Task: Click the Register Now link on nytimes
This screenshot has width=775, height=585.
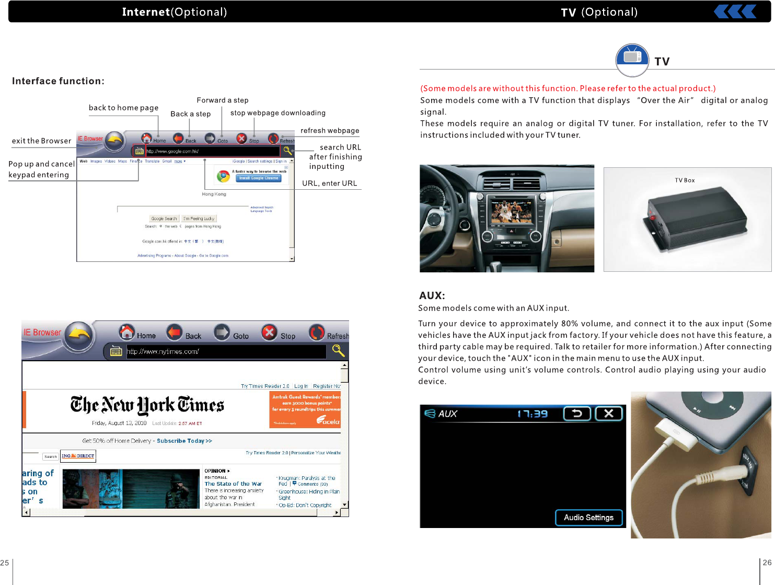Action: 327,386
